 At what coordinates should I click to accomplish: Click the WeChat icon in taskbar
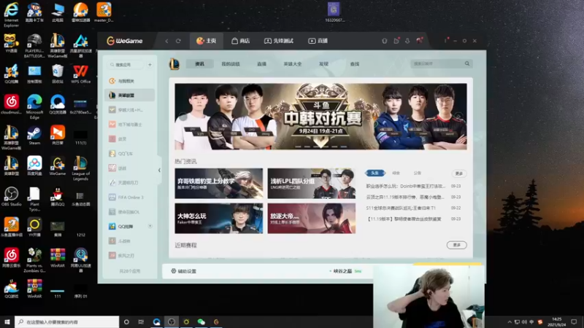click(201, 321)
